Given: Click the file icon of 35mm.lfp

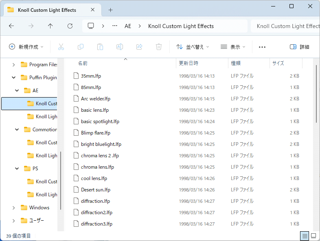Looking at the screenshot, I should pyautogui.click(x=76, y=76).
